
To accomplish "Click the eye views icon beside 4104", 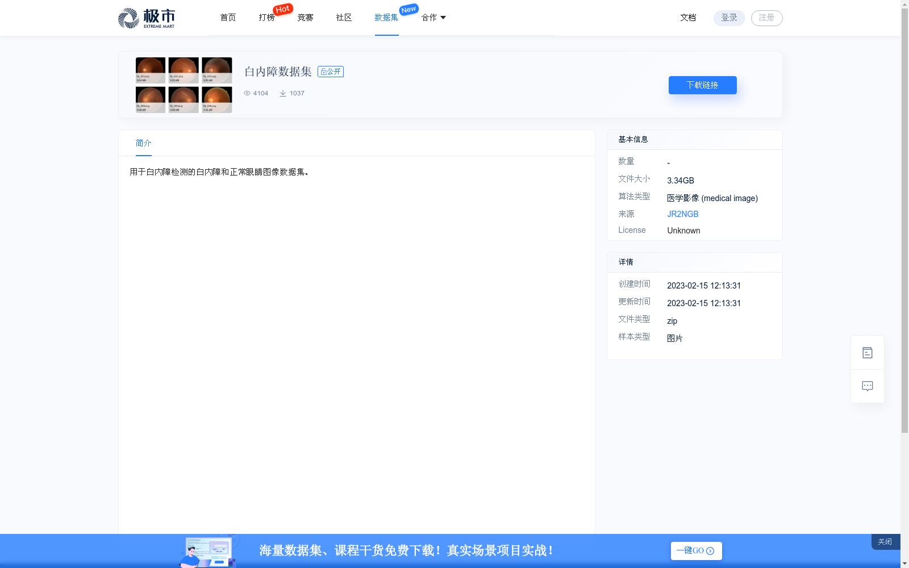I will 247,93.
